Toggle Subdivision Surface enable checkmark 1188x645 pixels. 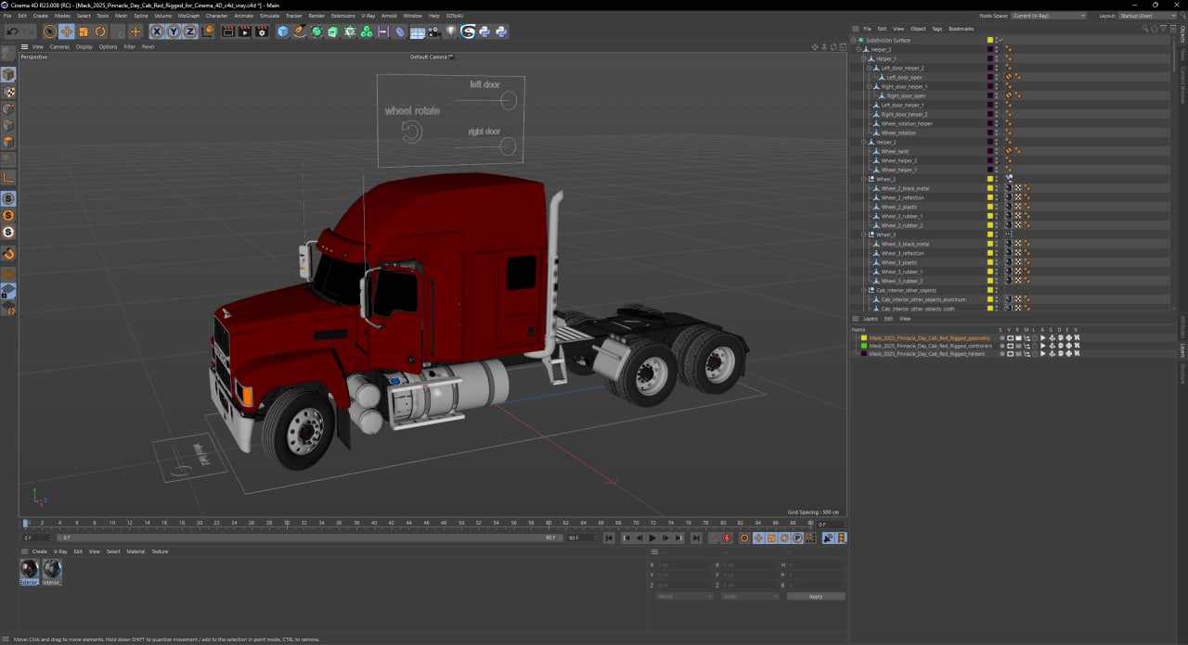click(x=1001, y=40)
